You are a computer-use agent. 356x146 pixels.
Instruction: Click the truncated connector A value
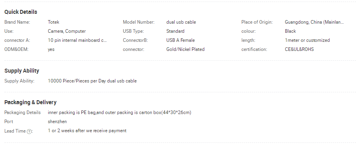[77, 40]
